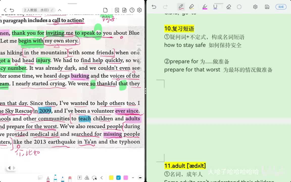The image size is (291, 182).
Task: Tap the top drag handle of left window
Action: (x=72, y=4)
